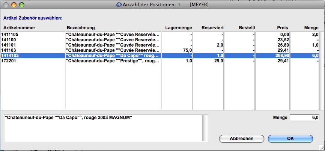Click the Lagermenge column header
The width and height of the screenshot is (325, 151).
click(x=179, y=27)
